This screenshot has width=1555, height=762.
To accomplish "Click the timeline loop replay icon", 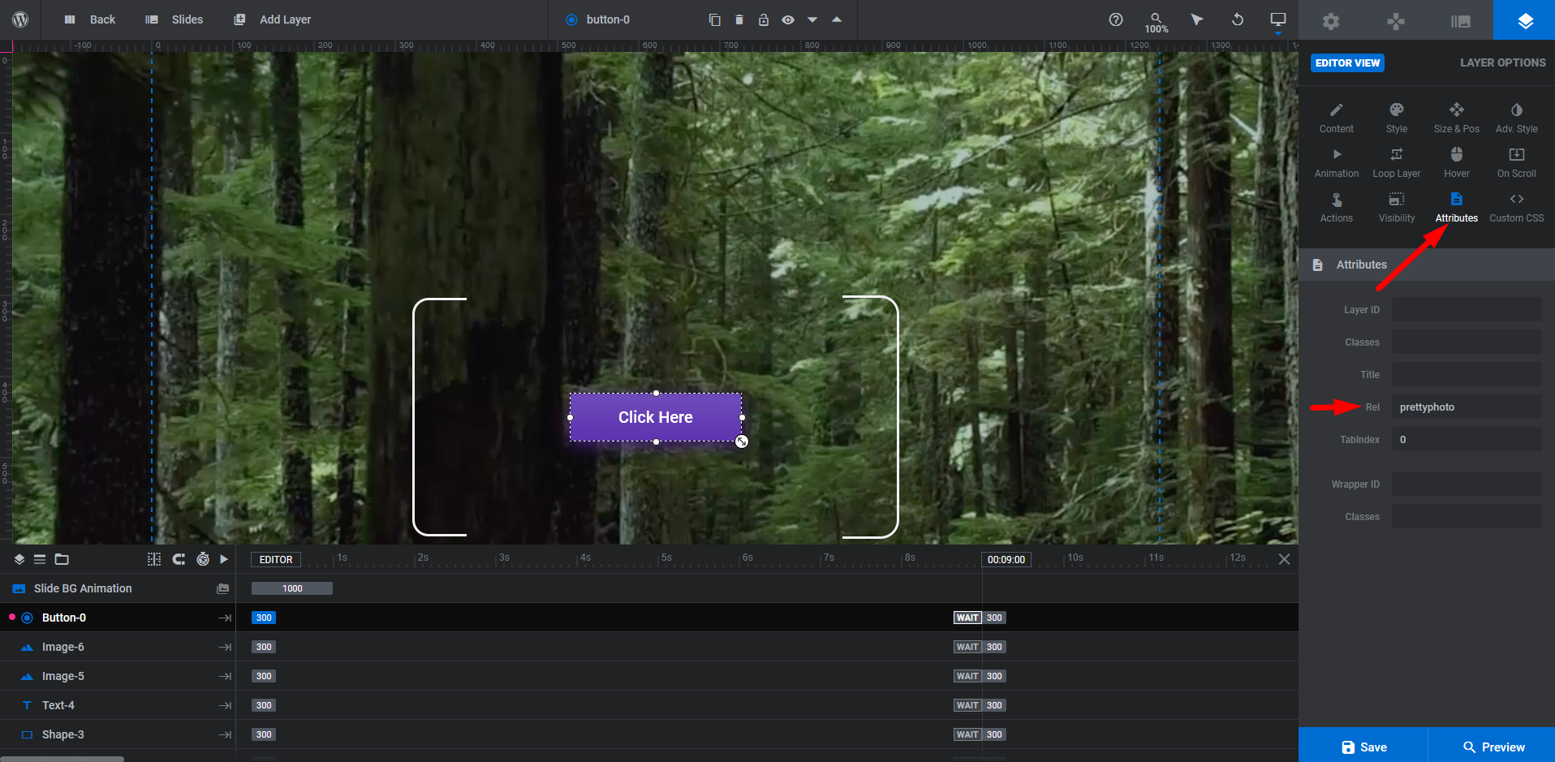I will tap(179, 559).
